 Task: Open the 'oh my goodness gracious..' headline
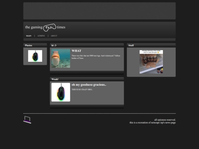(x=89, y=85)
